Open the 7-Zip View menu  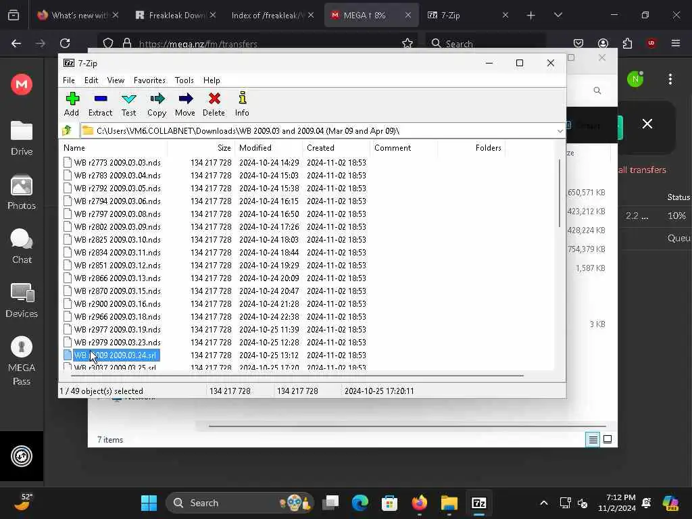coord(116,80)
